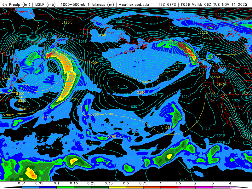Click the 1028 isobar label

click(153, 94)
